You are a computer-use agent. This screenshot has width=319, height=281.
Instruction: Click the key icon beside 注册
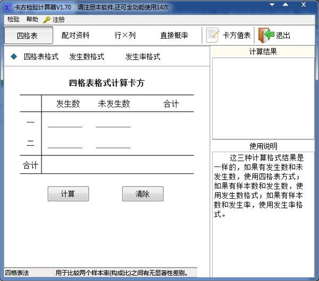tap(47, 20)
